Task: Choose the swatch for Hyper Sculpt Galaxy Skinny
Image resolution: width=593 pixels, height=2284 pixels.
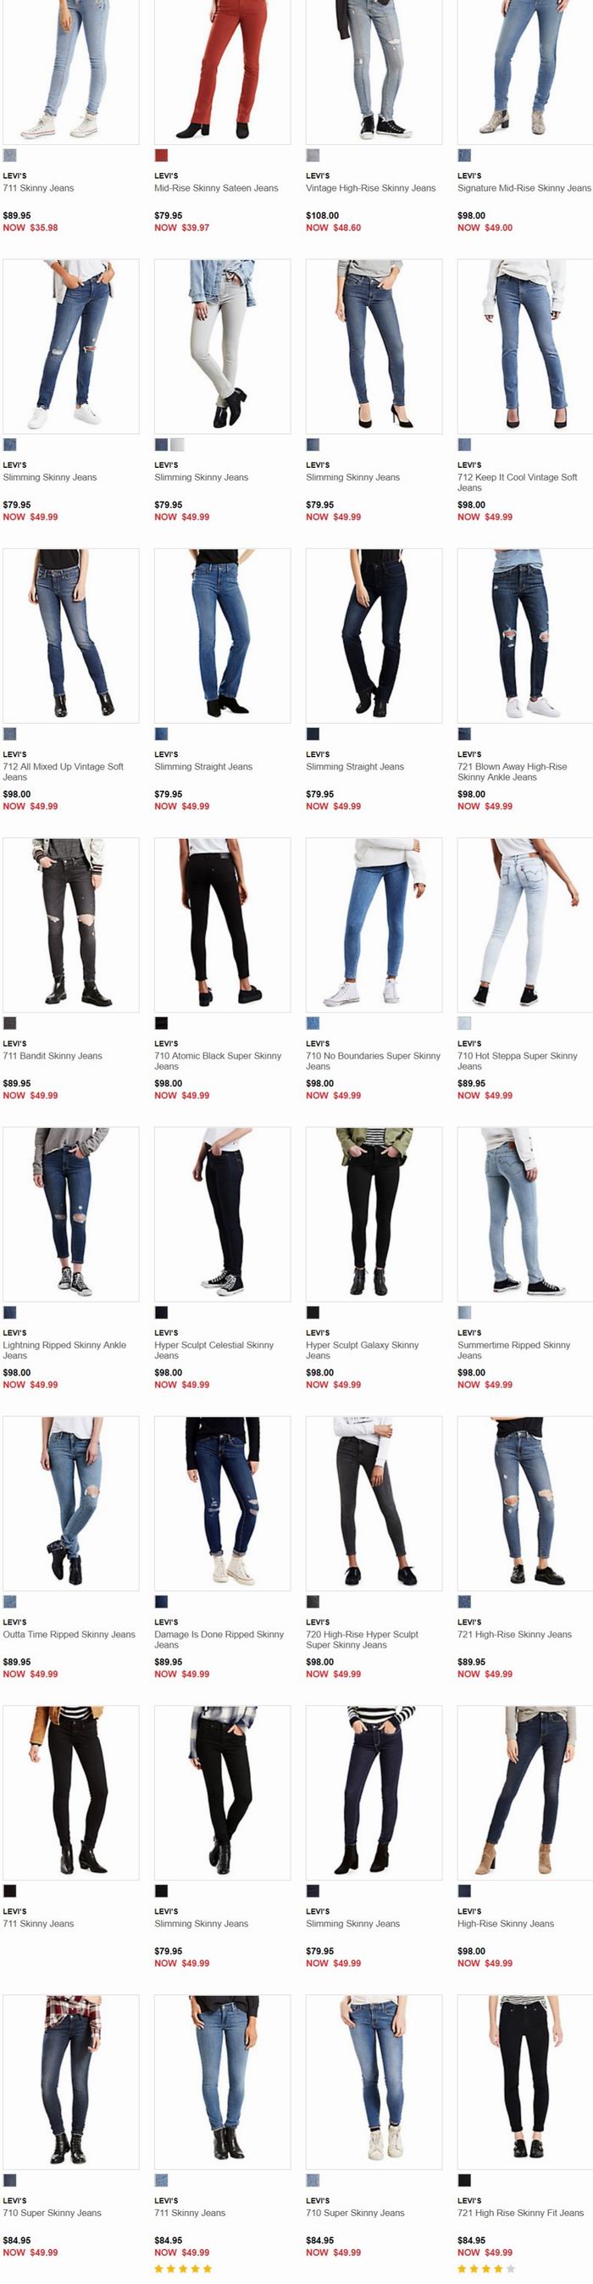Action: pyautogui.click(x=313, y=1312)
